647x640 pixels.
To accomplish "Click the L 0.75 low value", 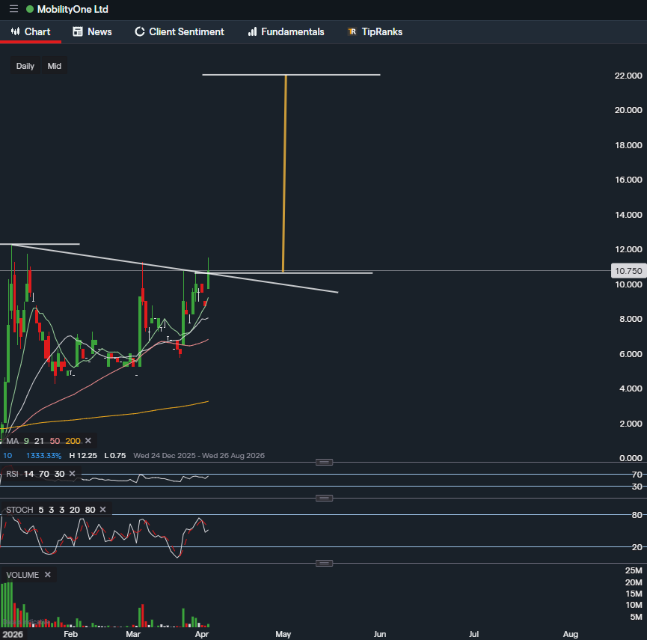I will [114, 455].
